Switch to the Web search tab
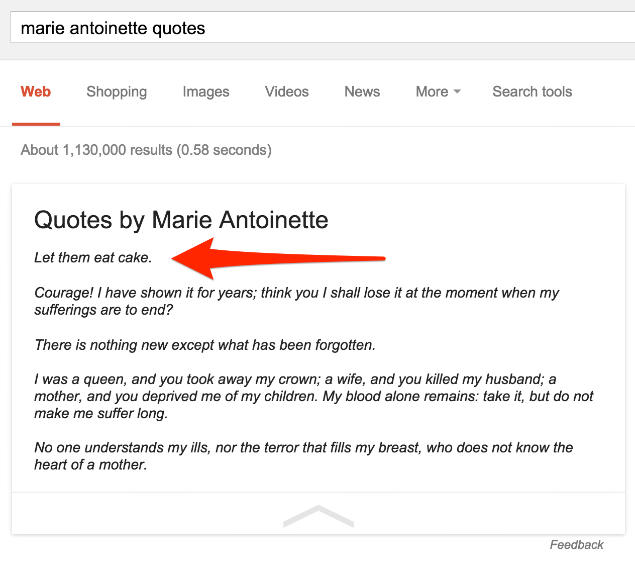This screenshot has width=635, height=562. pos(35,91)
